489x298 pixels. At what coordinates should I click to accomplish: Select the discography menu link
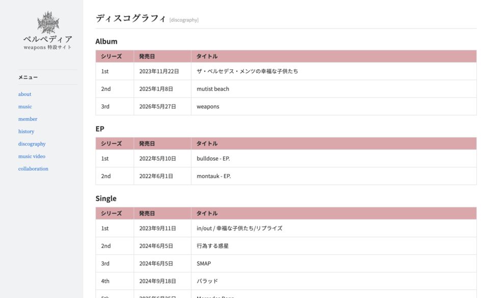coord(32,144)
